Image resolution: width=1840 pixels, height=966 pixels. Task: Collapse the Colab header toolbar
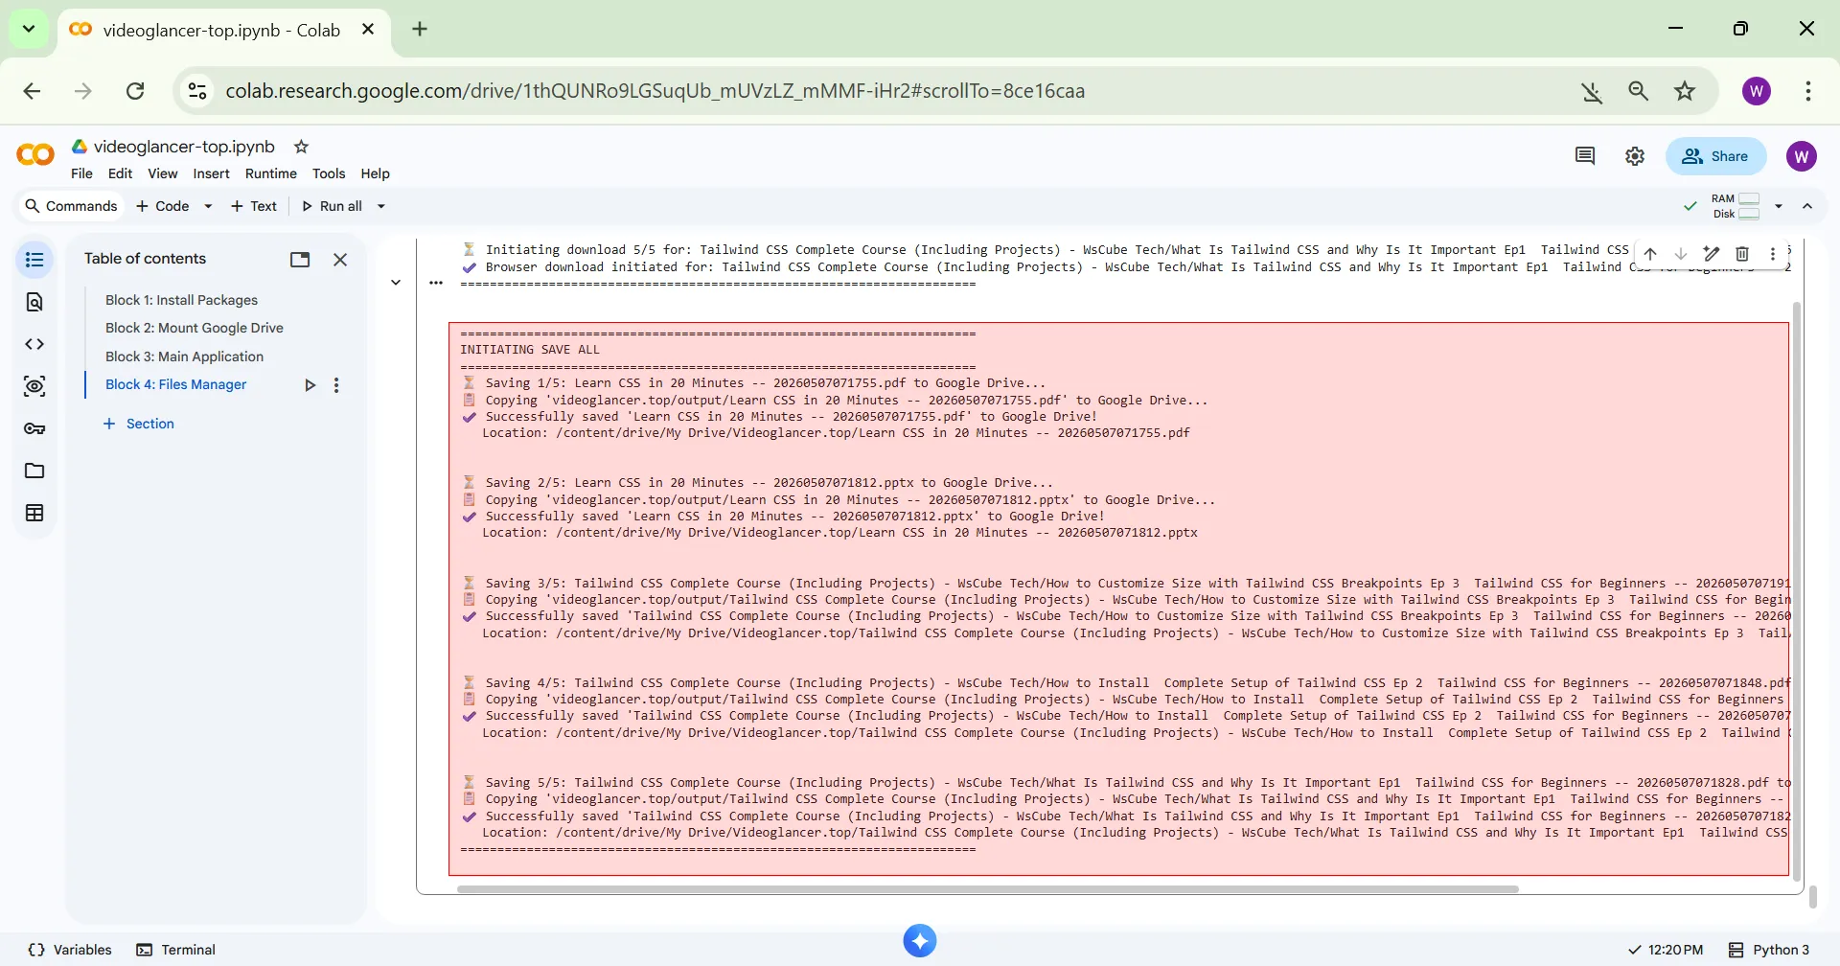[1807, 206]
